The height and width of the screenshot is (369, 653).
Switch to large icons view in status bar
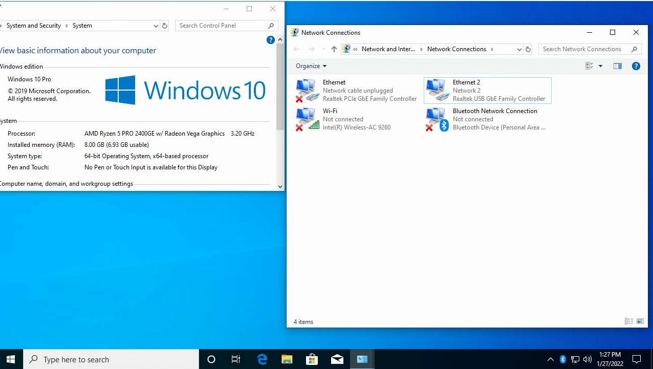640,321
